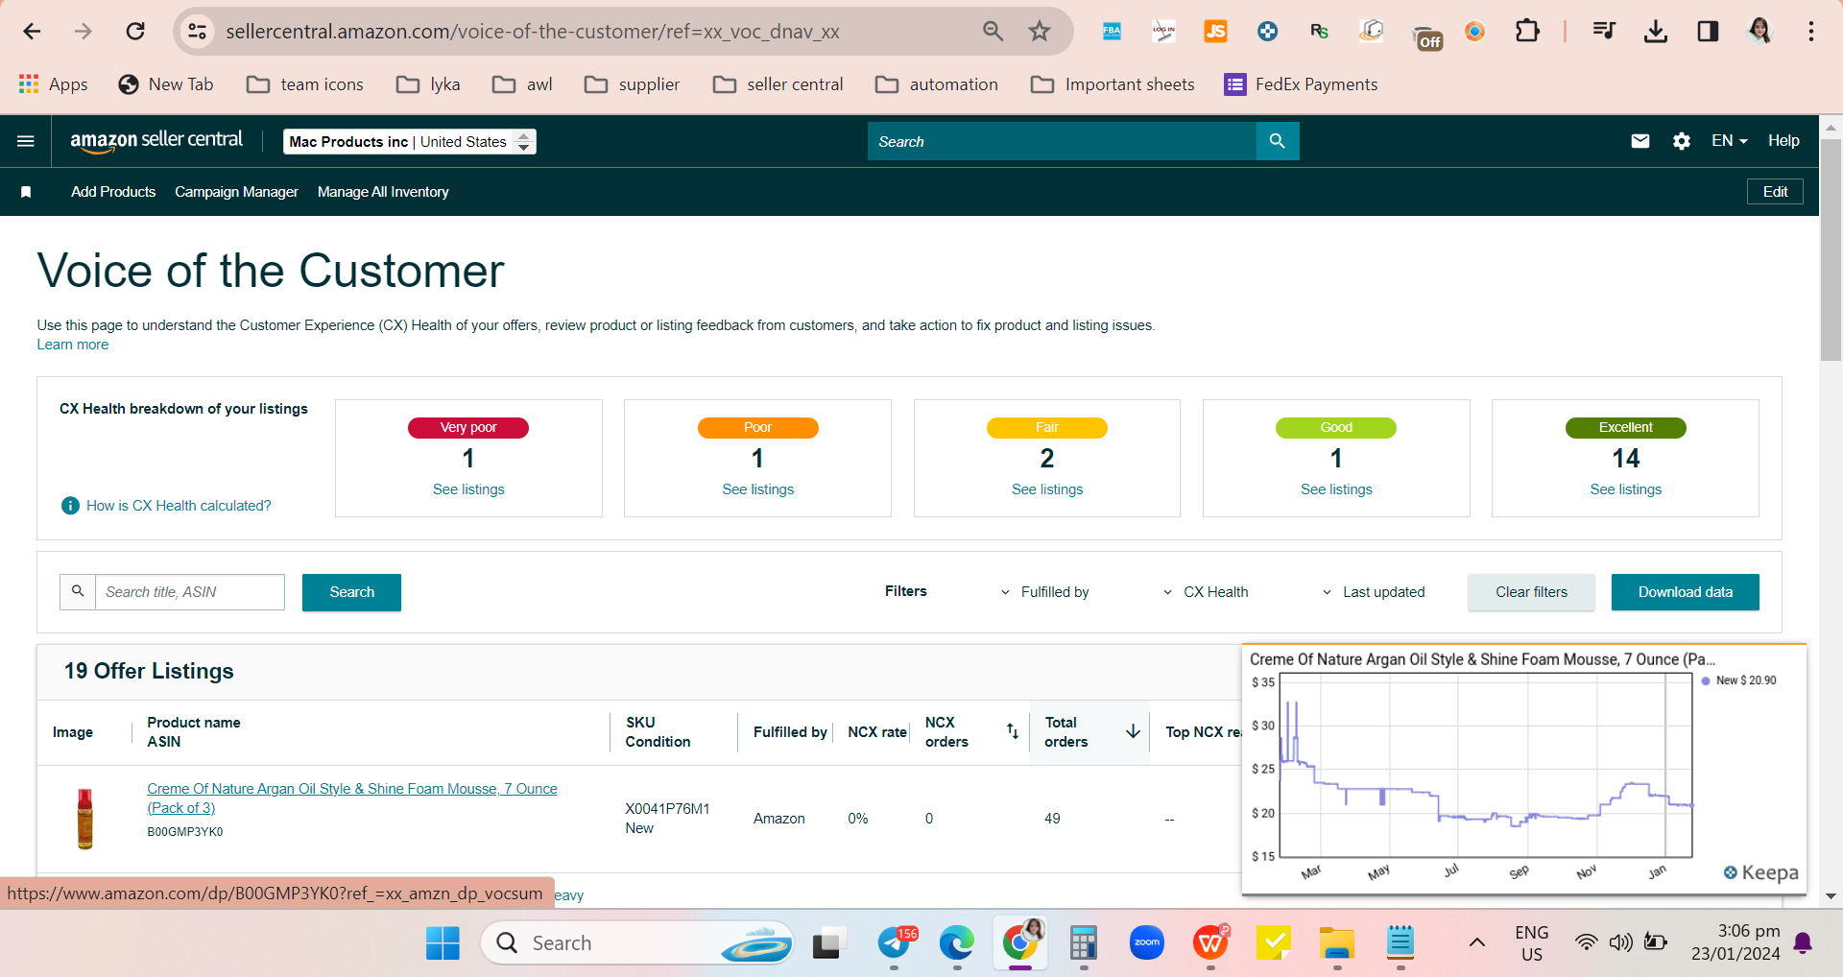
Task: Open the seller central bookmark folder
Action: pyautogui.click(x=778, y=84)
